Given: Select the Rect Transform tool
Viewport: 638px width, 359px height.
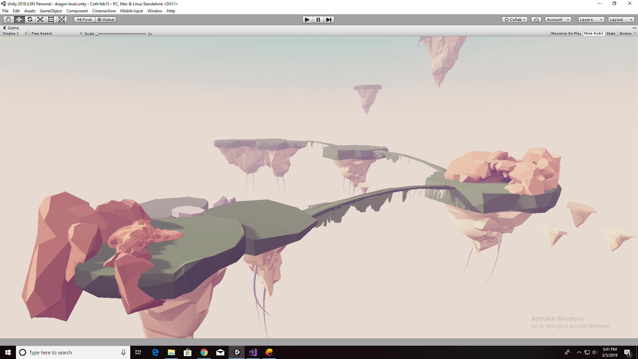Looking at the screenshot, I should tap(51, 20).
